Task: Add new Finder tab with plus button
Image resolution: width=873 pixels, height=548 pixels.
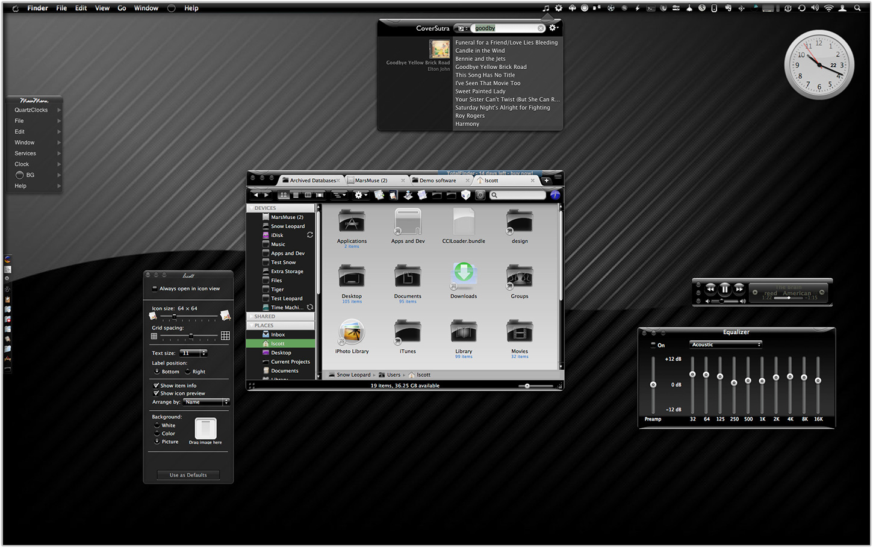Action: click(x=546, y=180)
